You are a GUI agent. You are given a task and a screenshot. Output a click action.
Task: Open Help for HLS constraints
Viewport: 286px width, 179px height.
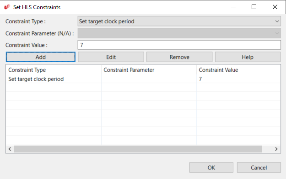tap(248, 57)
